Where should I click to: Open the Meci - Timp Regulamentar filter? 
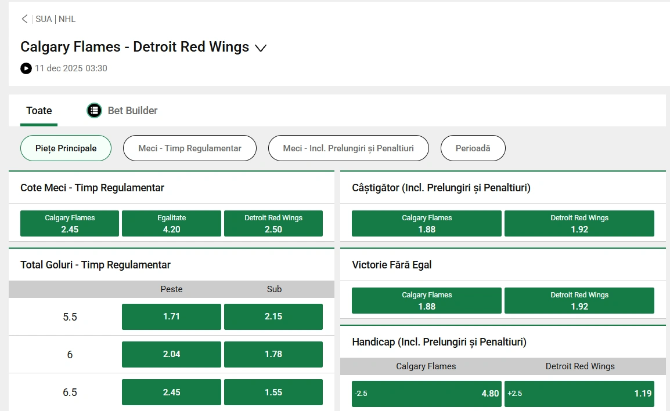click(189, 148)
